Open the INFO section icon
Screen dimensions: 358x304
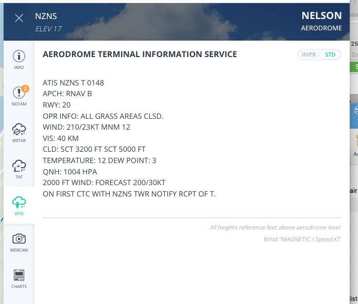pos(19,59)
